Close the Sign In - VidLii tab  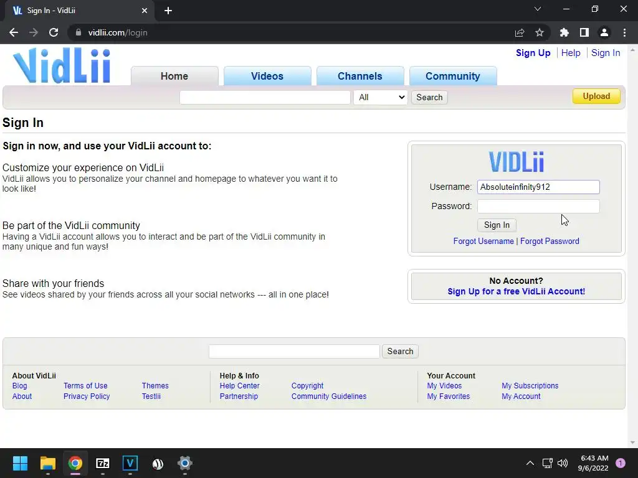[x=145, y=11]
